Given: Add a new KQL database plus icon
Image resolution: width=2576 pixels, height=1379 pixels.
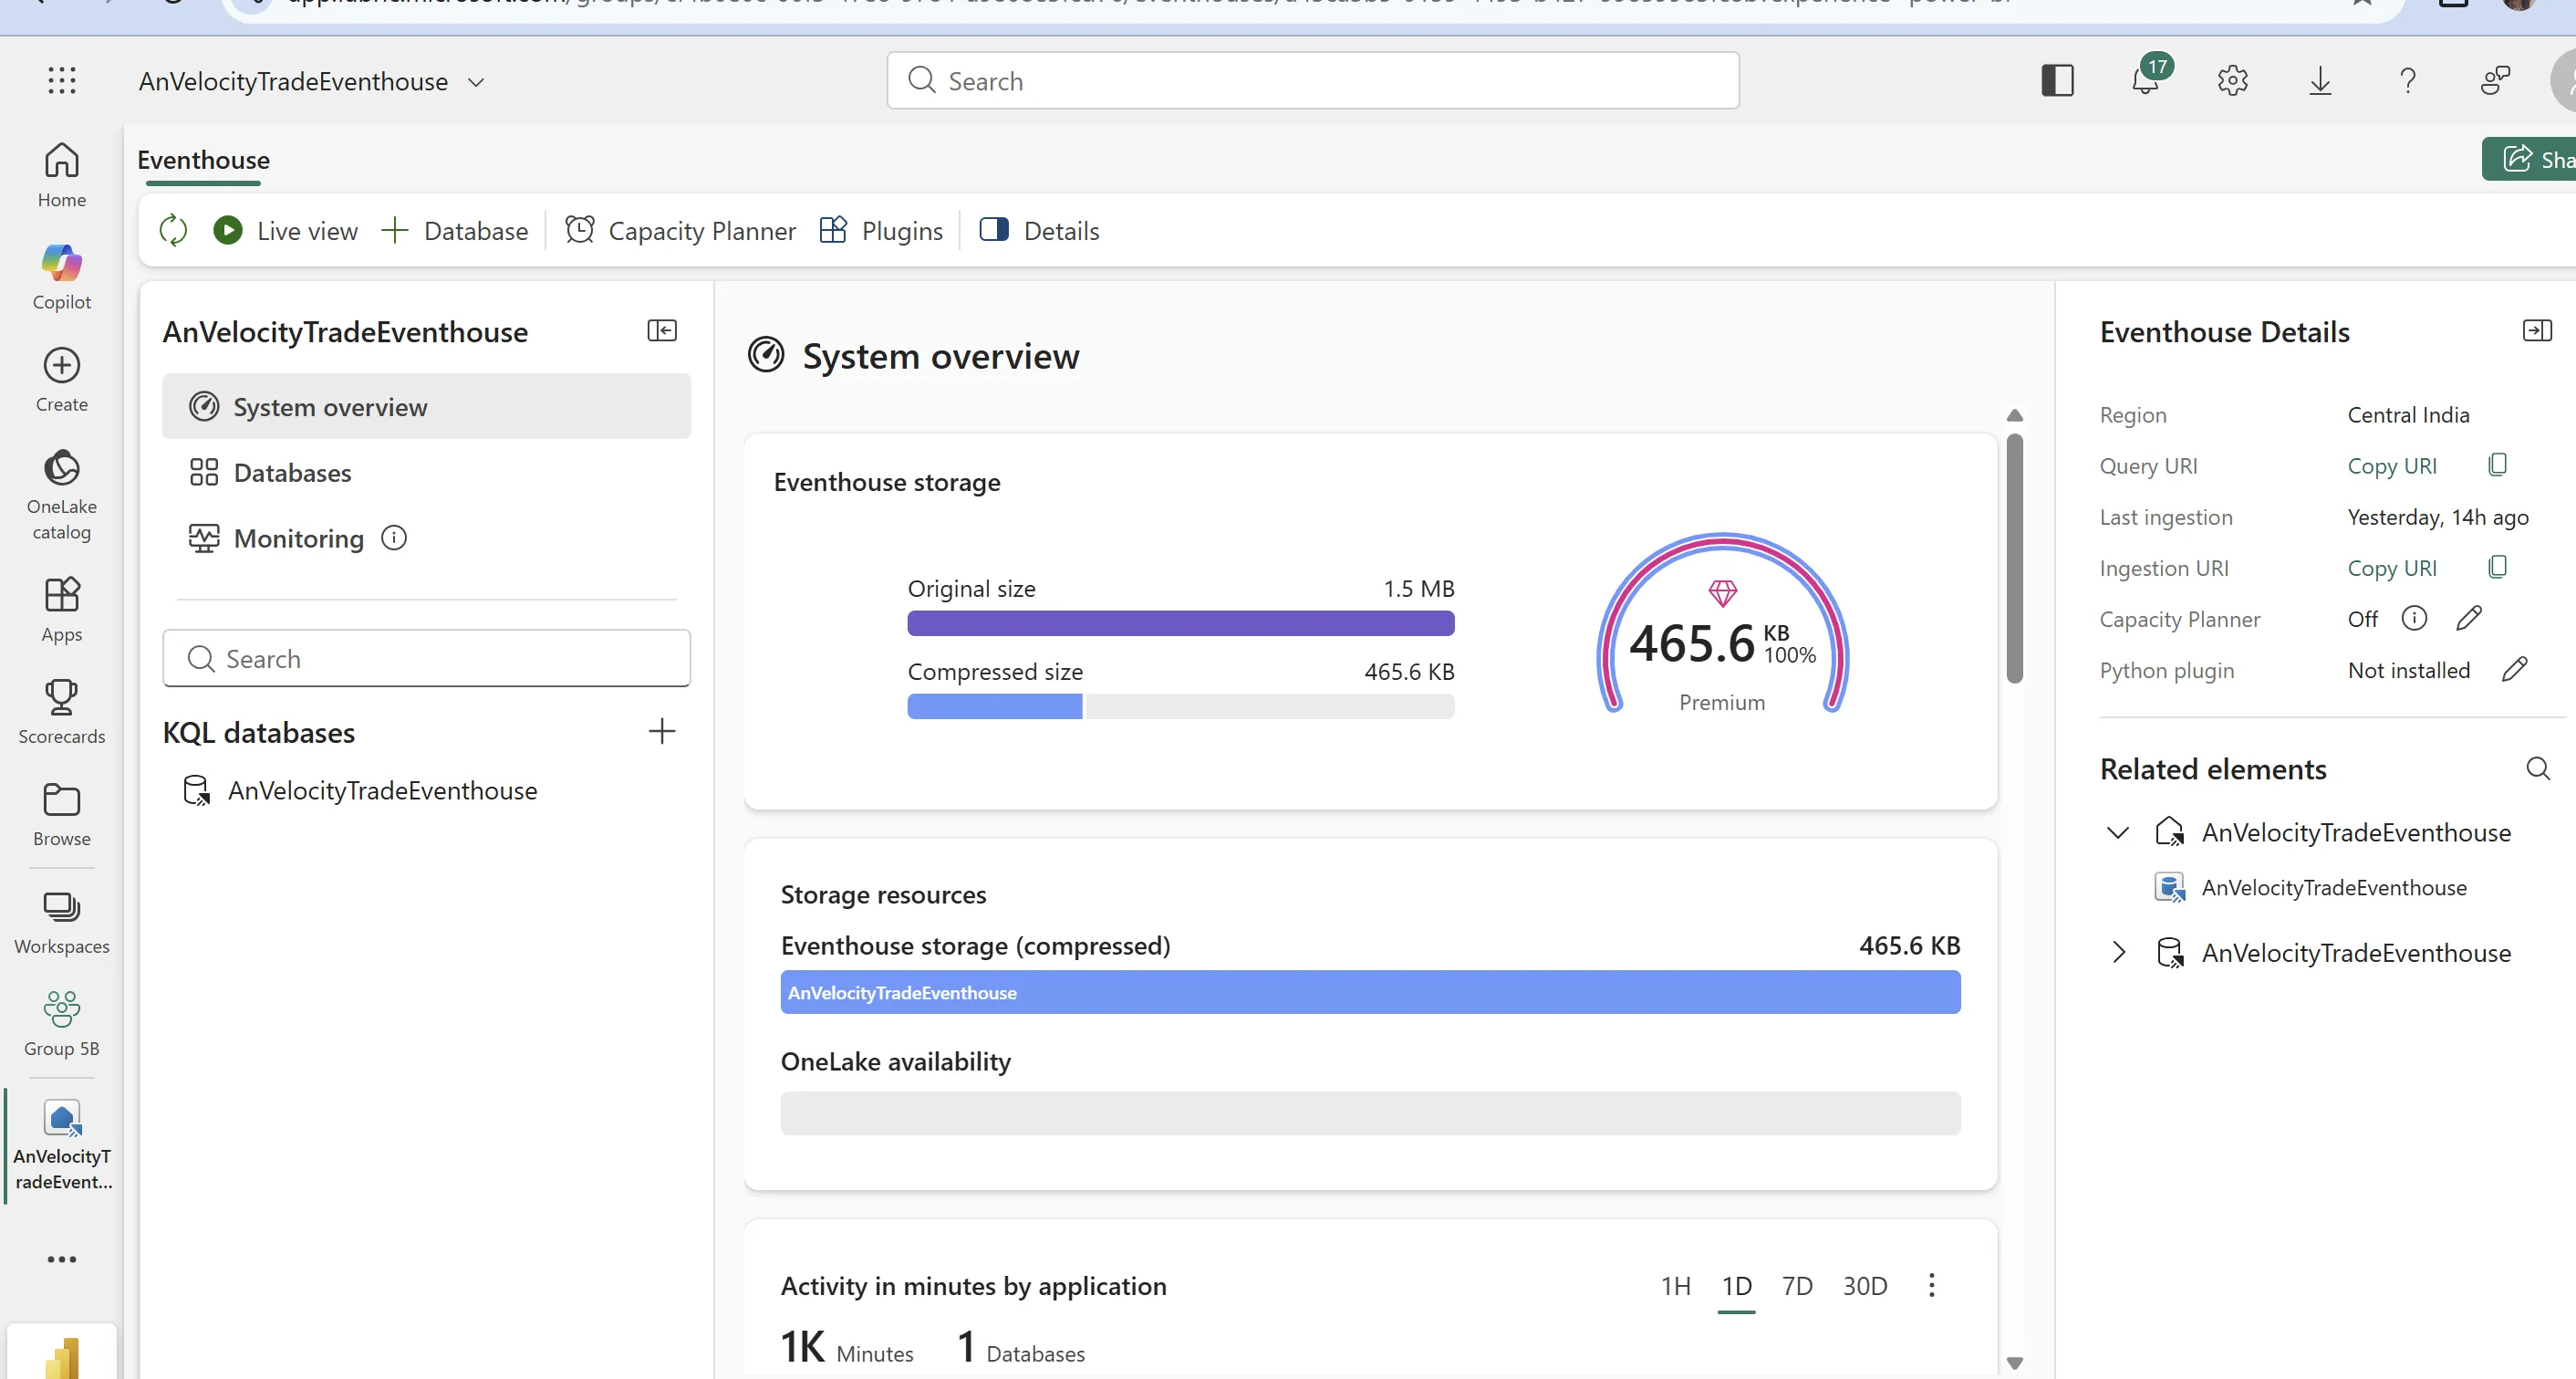Looking at the screenshot, I should pyautogui.click(x=662, y=732).
